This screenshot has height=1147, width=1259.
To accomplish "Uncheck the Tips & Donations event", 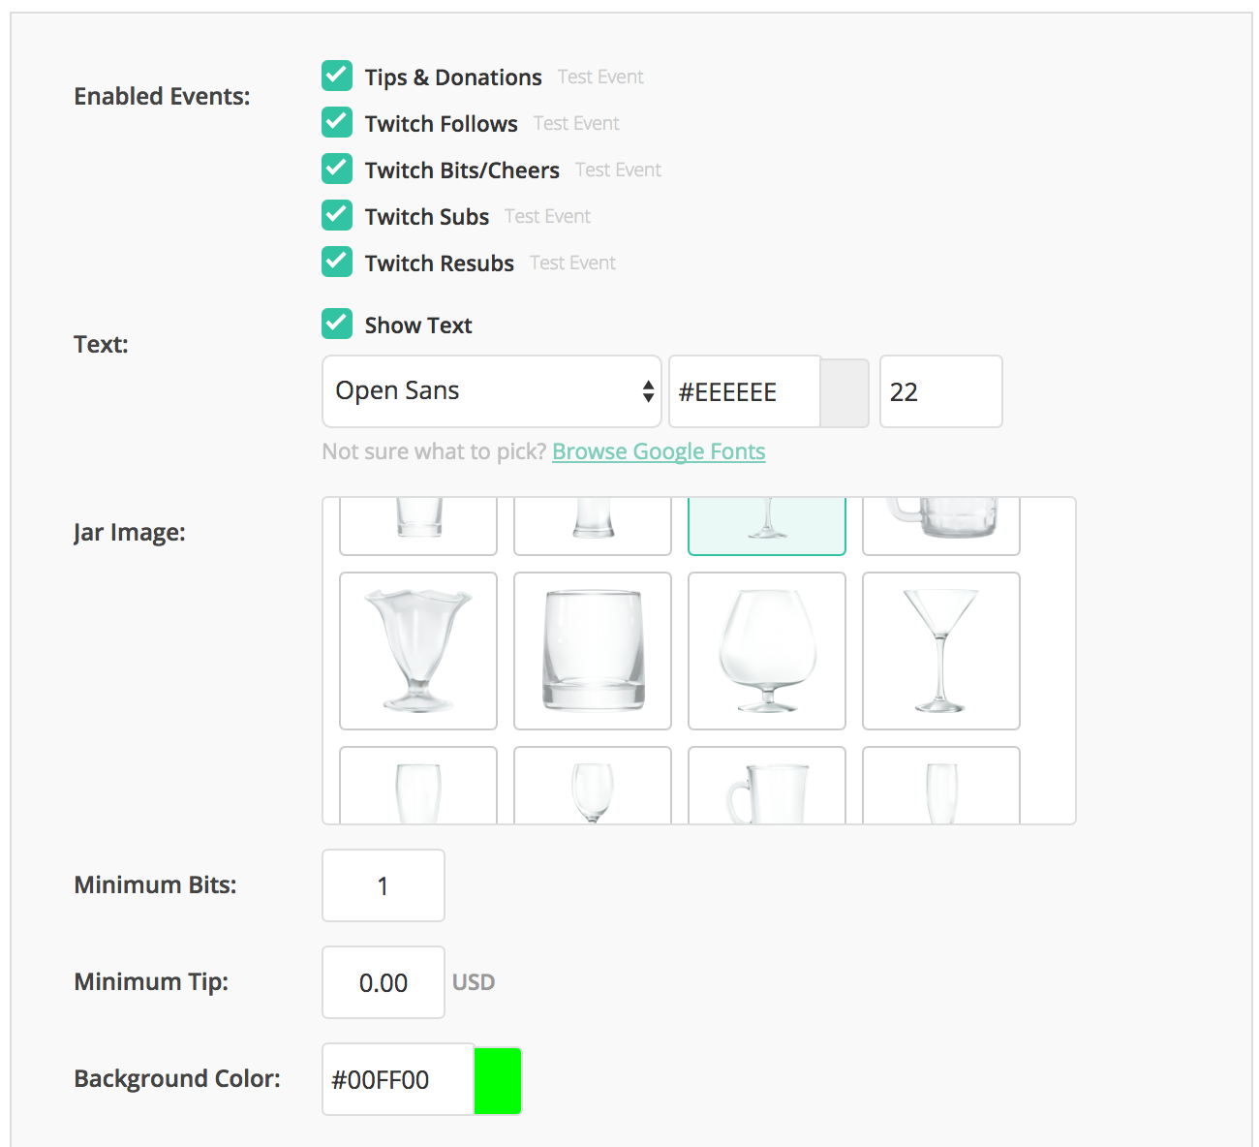I will [x=337, y=76].
